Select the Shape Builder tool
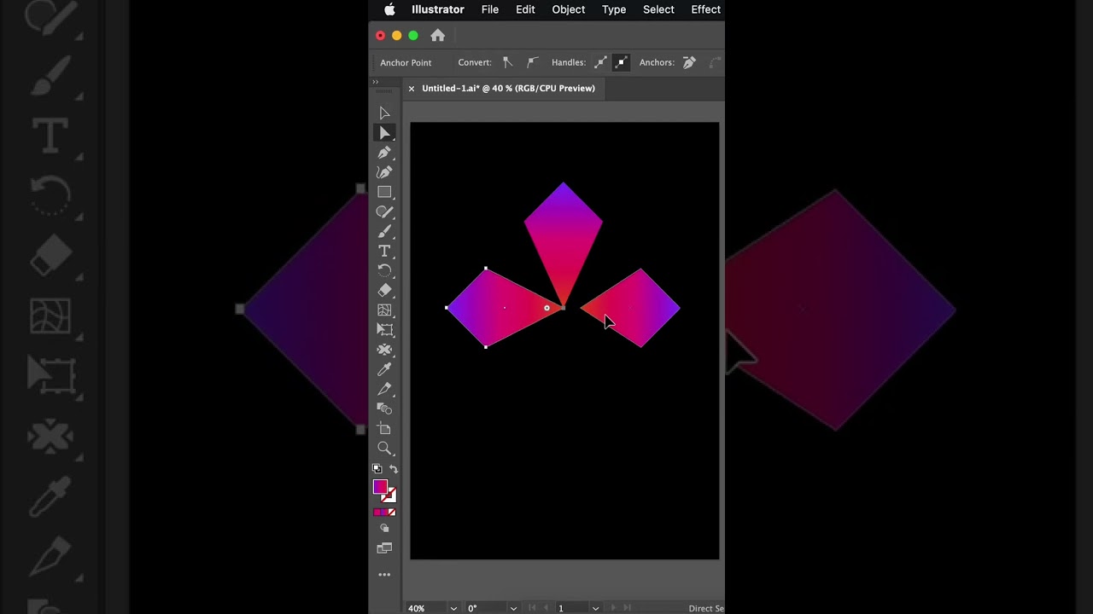This screenshot has height=614, width=1093. 384,408
